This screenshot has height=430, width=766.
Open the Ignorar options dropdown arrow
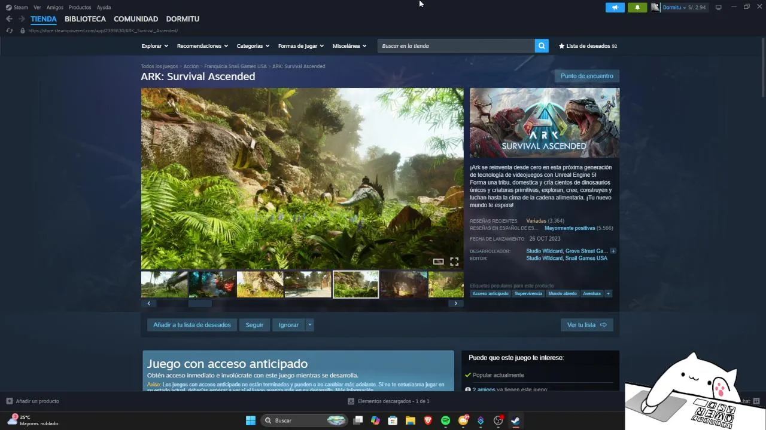click(309, 325)
